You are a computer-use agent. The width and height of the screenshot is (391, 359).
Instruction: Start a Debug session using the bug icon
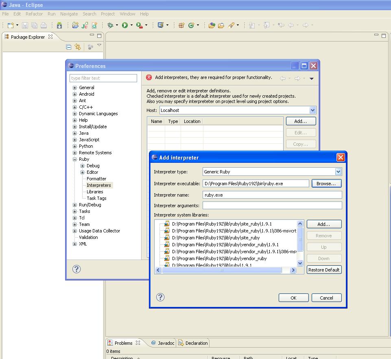tap(110, 25)
